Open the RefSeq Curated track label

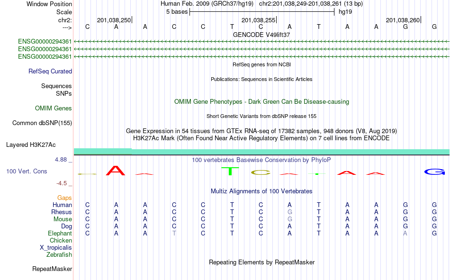pos(50,71)
